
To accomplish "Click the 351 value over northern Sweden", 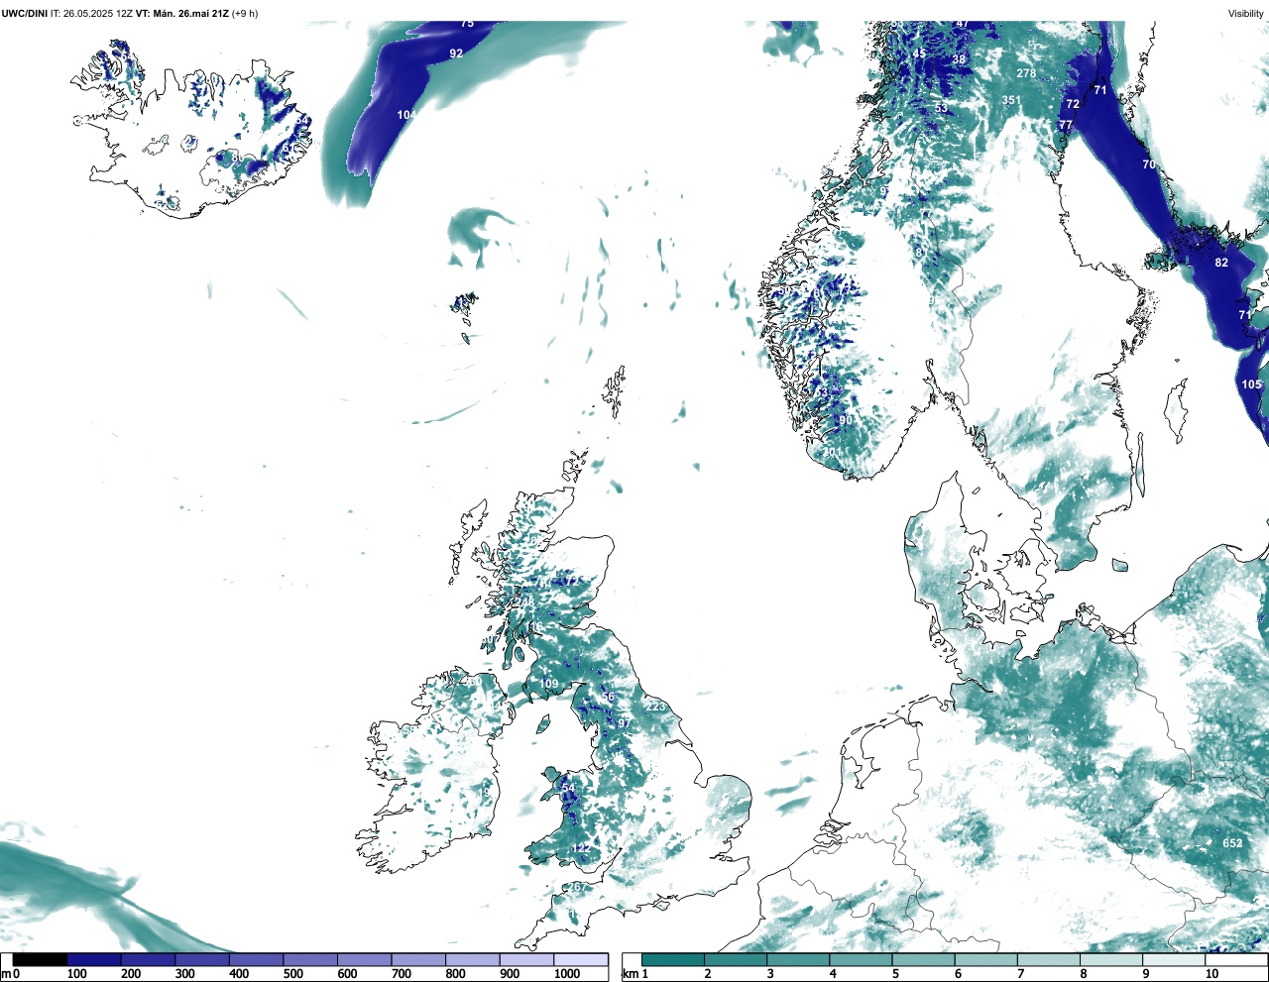I will [x=1010, y=100].
